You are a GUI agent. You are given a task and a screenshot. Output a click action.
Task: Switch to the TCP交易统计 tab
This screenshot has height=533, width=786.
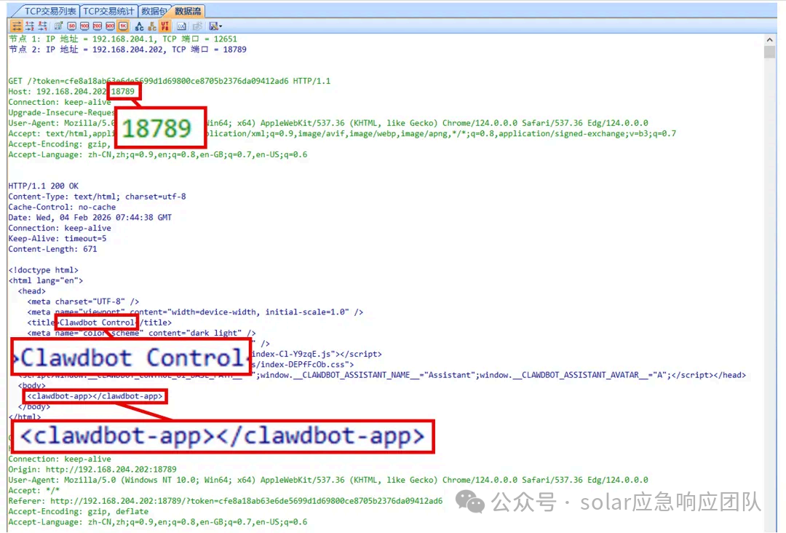108,11
